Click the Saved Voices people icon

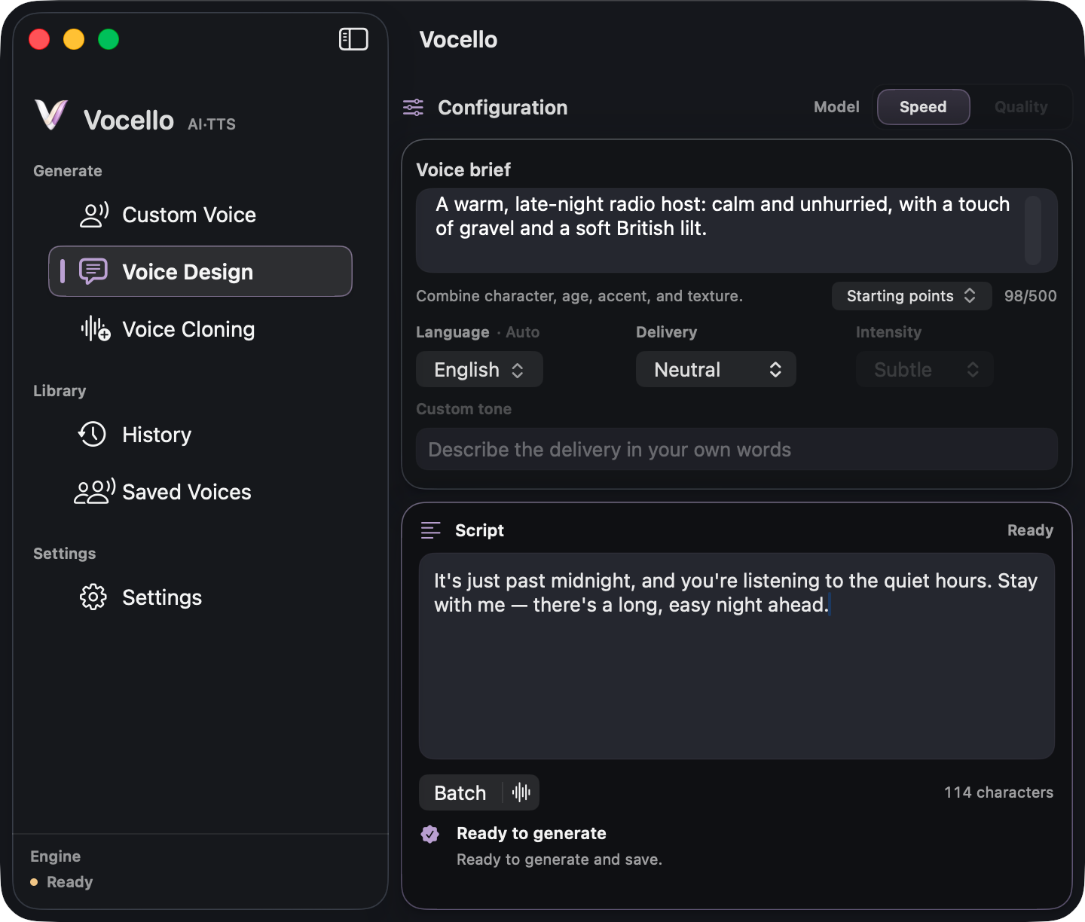point(94,492)
